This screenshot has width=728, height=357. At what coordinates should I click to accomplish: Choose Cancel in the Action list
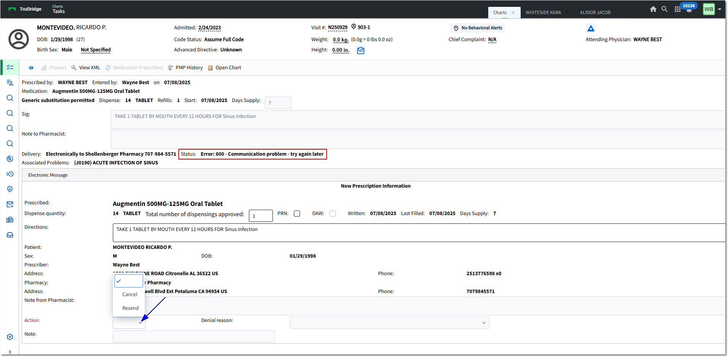[130, 295]
